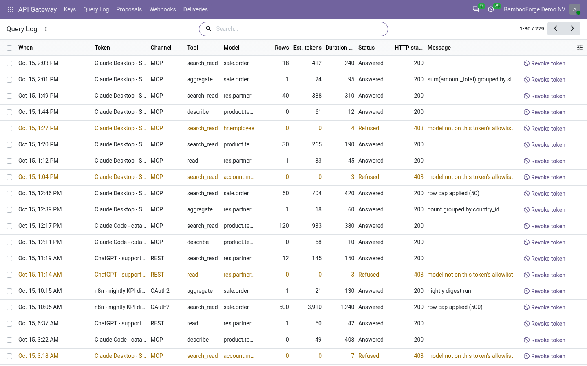The image size is (587, 366).
Task: Open the Oct 15, 1:04 PM refused record
Action: click(x=293, y=177)
